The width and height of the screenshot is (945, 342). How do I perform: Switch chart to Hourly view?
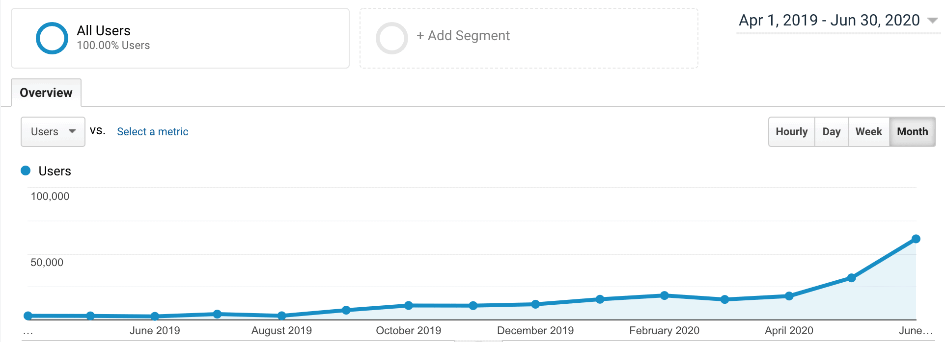791,131
